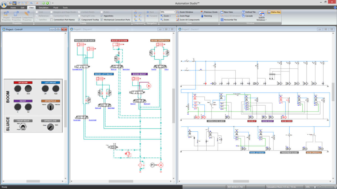The width and height of the screenshot is (337, 189).
Task: Open the Simulation ribbon tab
Action: click(43, 8)
